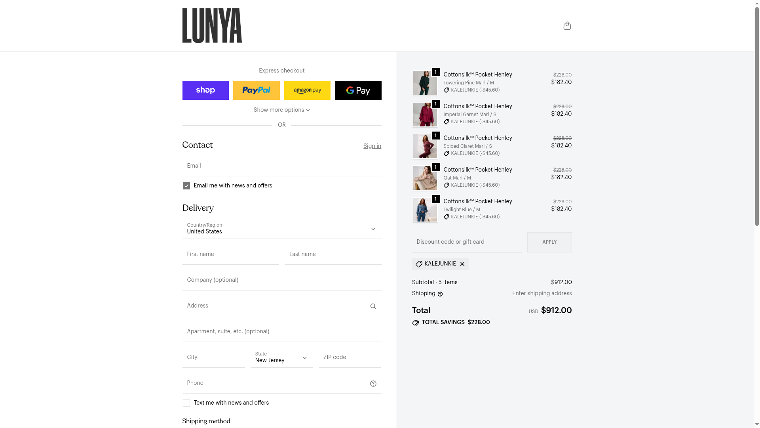Open the shopping bag icon
760x428 pixels.
[567, 26]
